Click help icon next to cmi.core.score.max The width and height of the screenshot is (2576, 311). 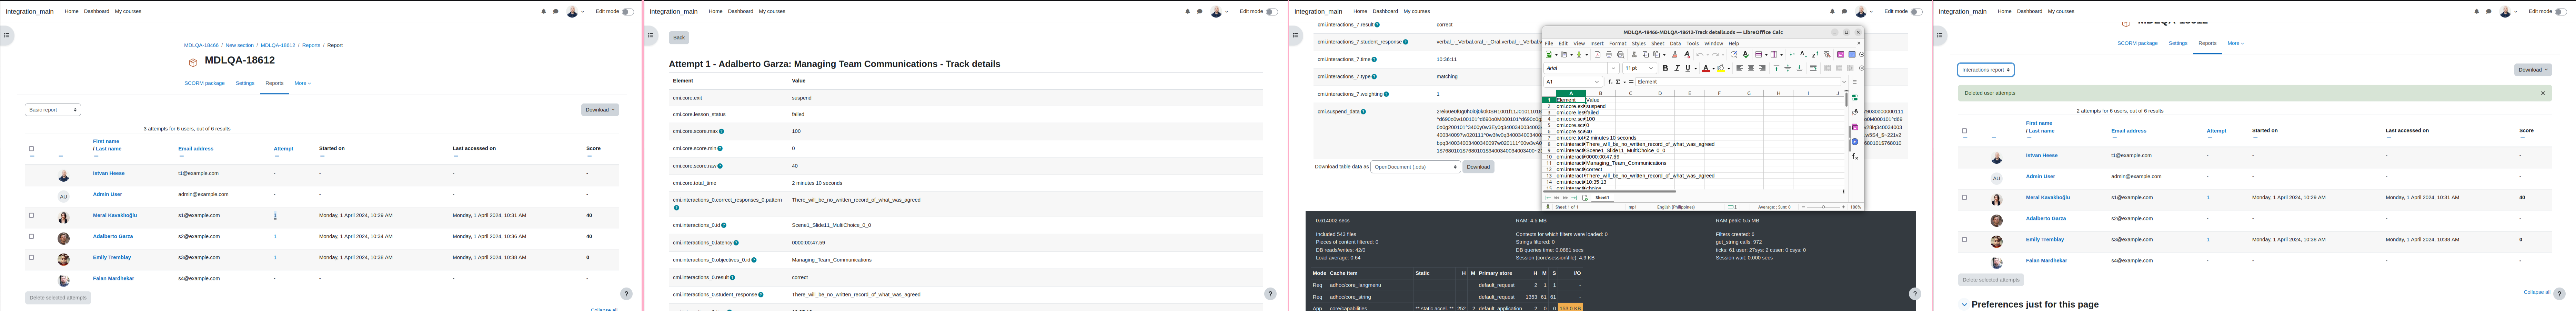click(x=722, y=131)
